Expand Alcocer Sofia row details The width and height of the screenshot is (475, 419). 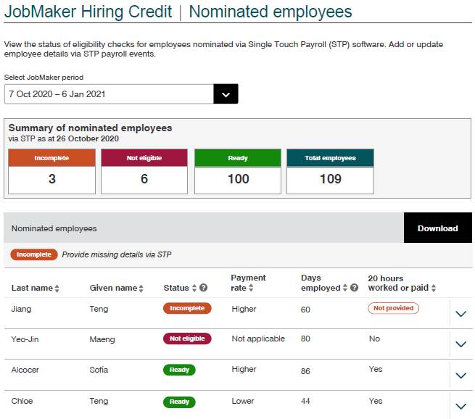click(460, 376)
